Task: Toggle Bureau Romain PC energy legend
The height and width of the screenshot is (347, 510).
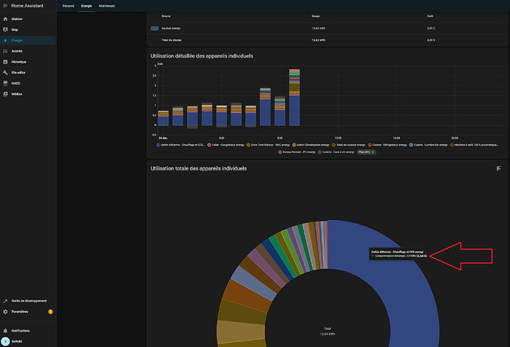Action: tap(296, 152)
